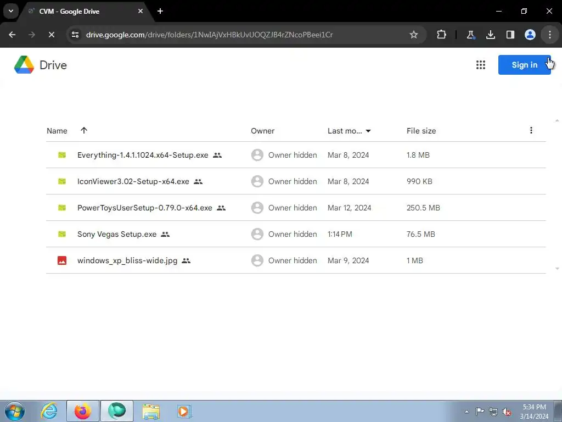Click Owner hidden in Sony Vegas row
Image resolution: width=562 pixels, height=422 pixels.
293,234
